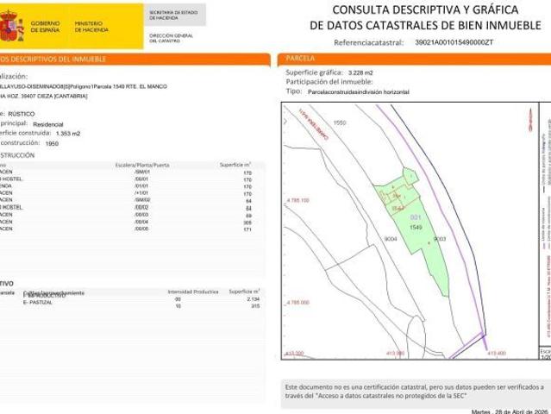Click the '2.134' crop surface value
The height and width of the screenshot is (414, 551).
coord(253,299)
